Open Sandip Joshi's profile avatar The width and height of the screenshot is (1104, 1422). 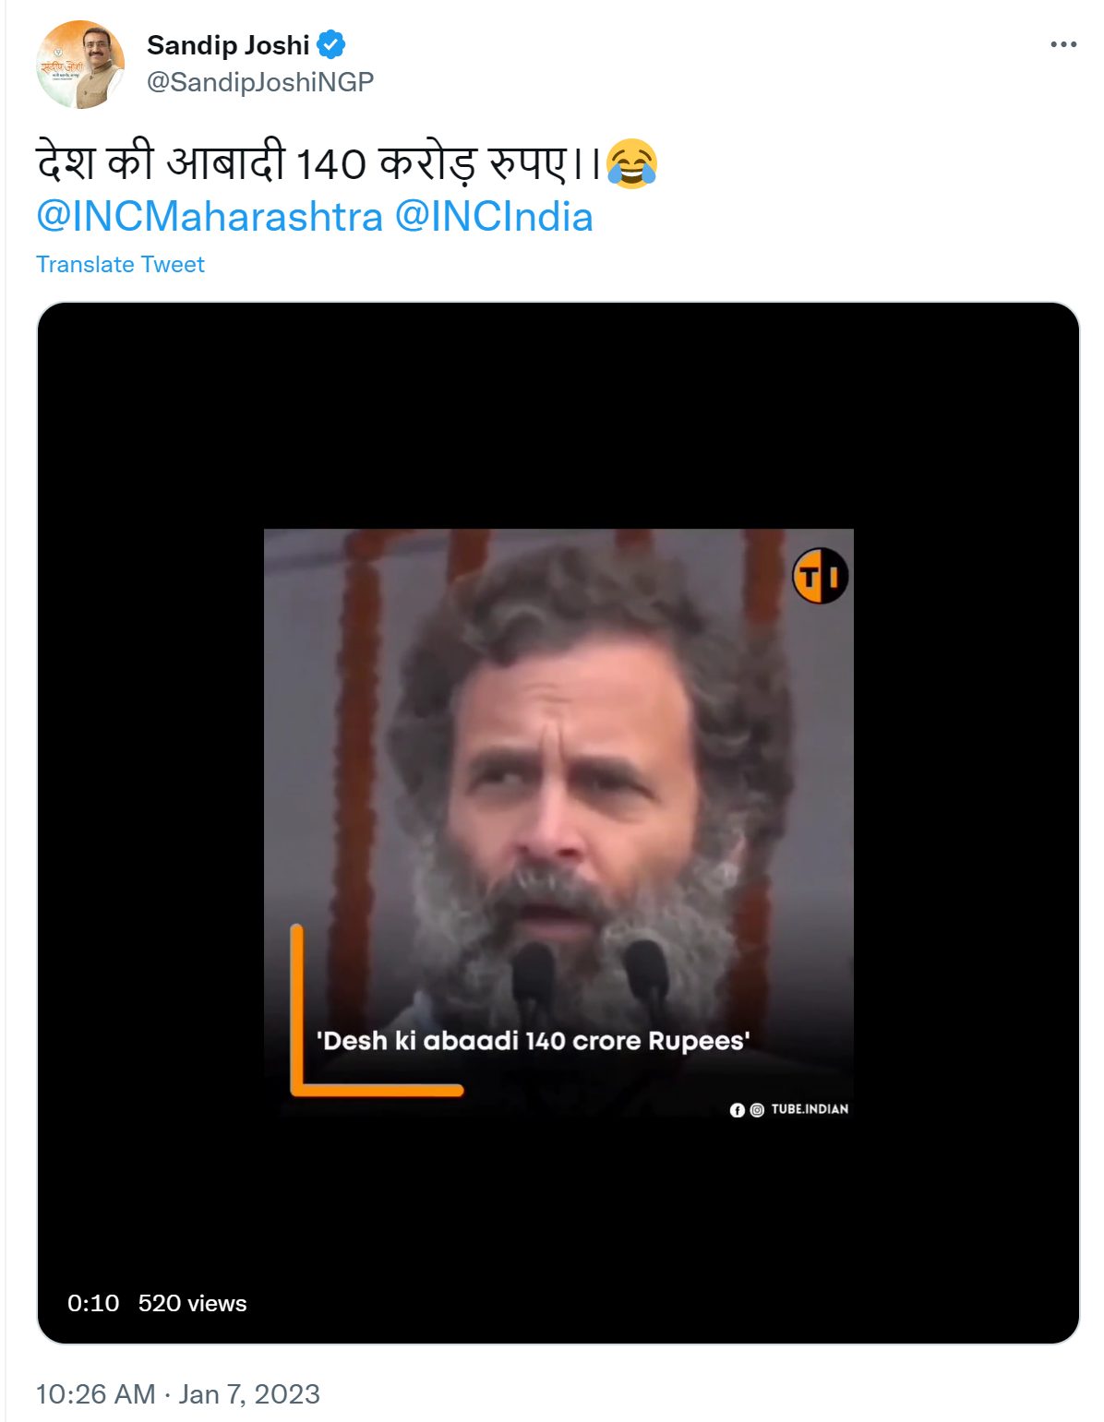pyautogui.click(x=80, y=65)
